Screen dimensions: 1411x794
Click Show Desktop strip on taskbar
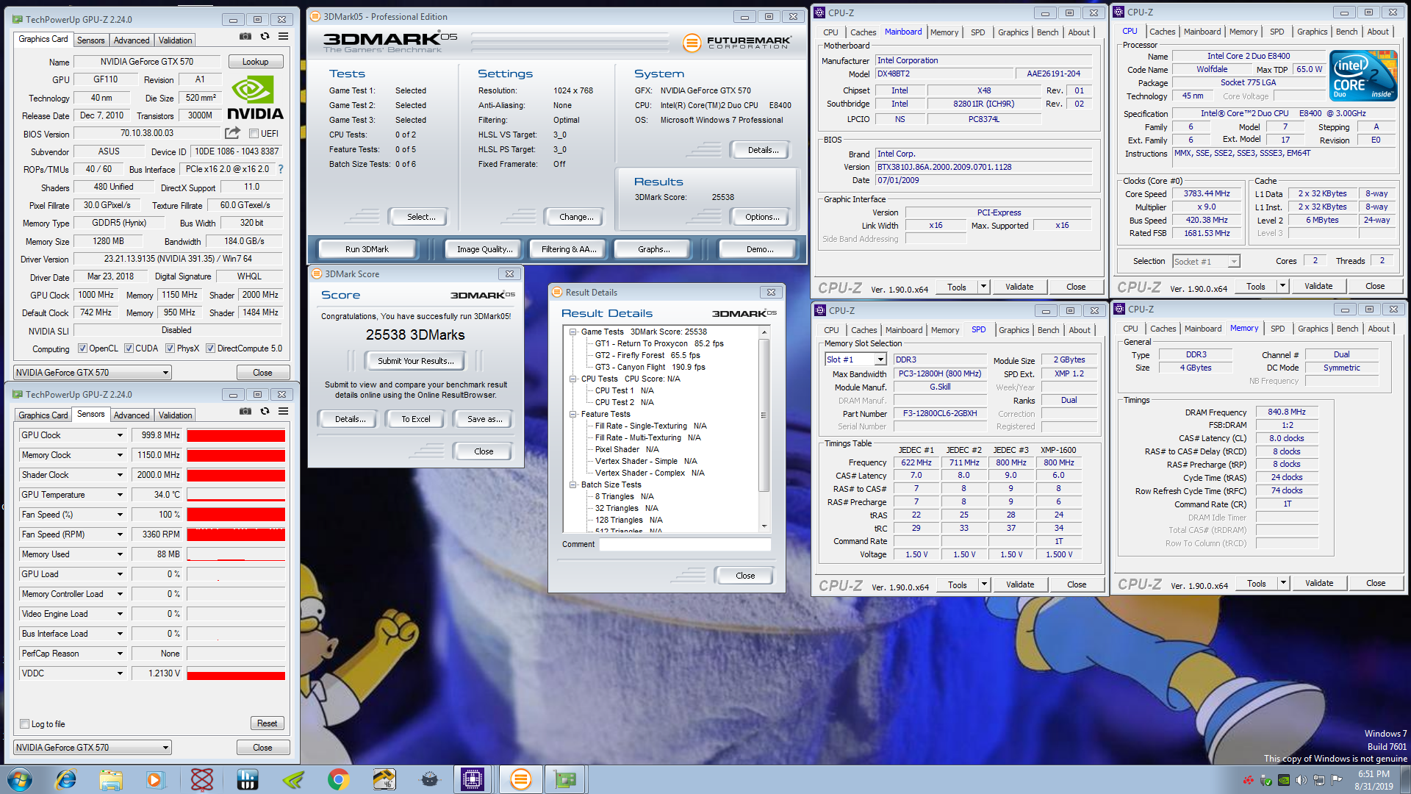pyautogui.click(x=1406, y=779)
